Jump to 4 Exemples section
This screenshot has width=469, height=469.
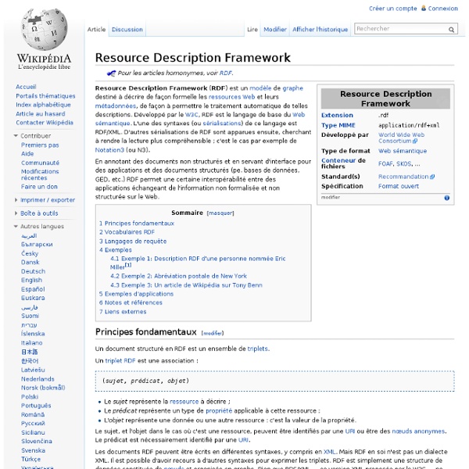click(116, 250)
